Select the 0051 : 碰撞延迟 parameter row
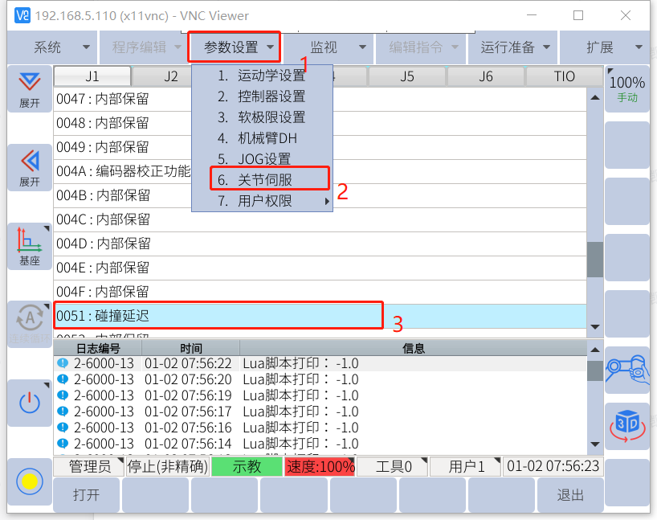The image size is (657, 520). (x=217, y=316)
